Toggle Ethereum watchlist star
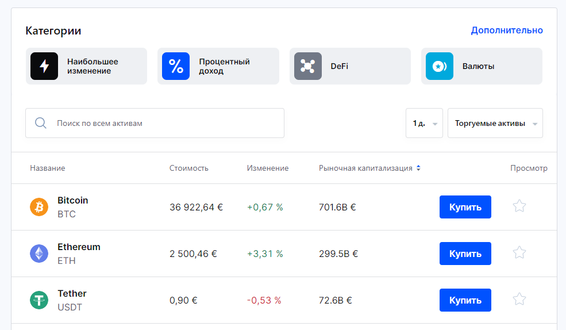The width and height of the screenshot is (566, 330). 519,252
